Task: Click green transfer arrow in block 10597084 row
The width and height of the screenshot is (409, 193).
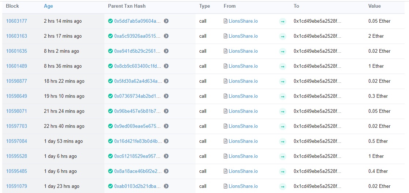Action: coord(282,141)
